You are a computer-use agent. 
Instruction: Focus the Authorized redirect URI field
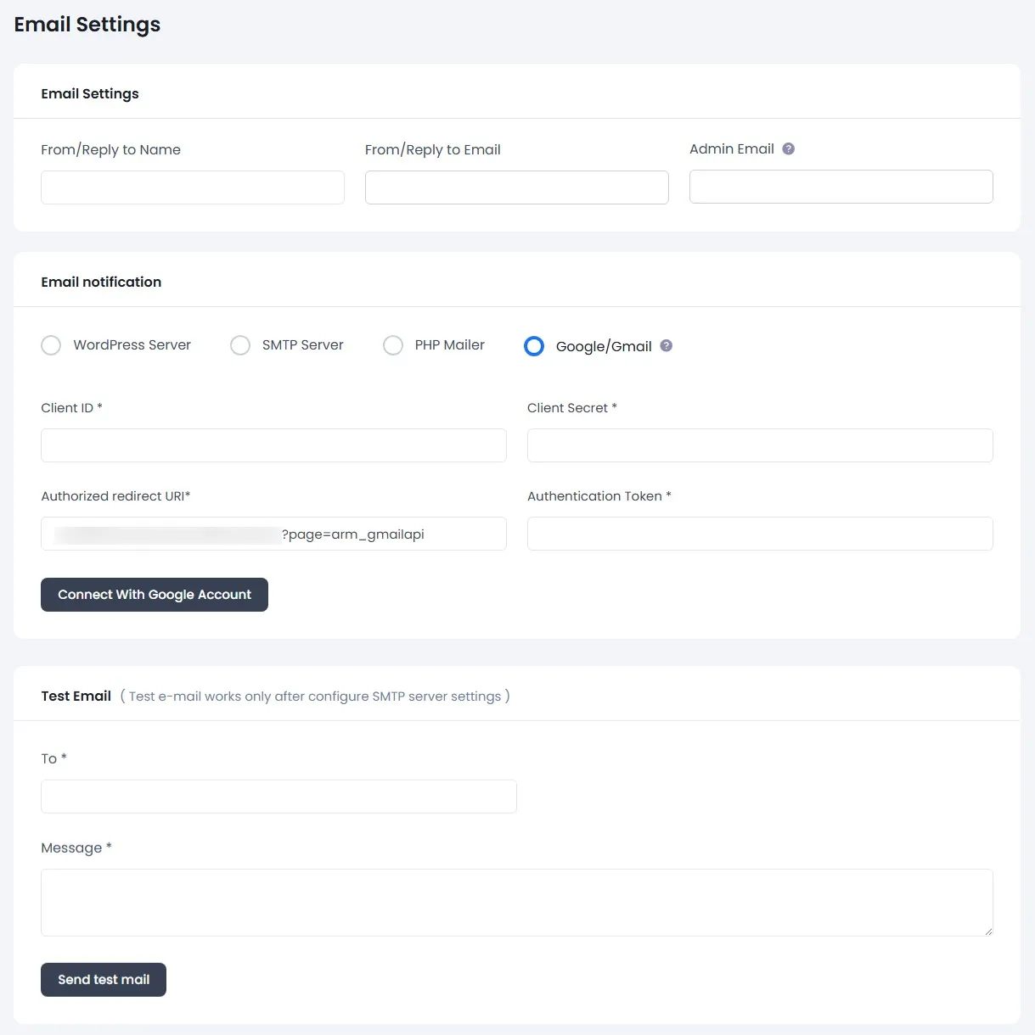point(273,534)
